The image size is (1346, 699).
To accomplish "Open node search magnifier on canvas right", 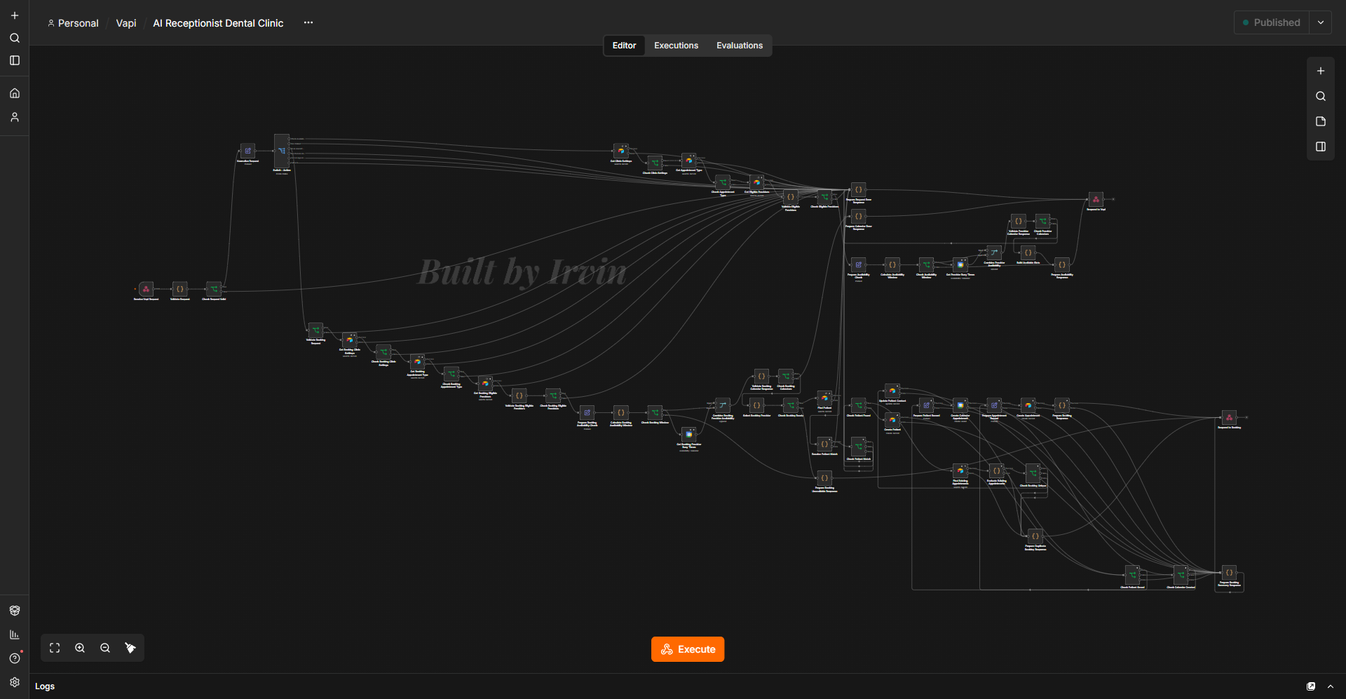I will [1321, 96].
